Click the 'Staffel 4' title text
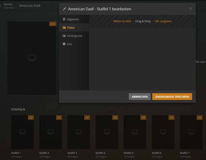This screenshot has height=160, width=206. (x=100, y=153)
